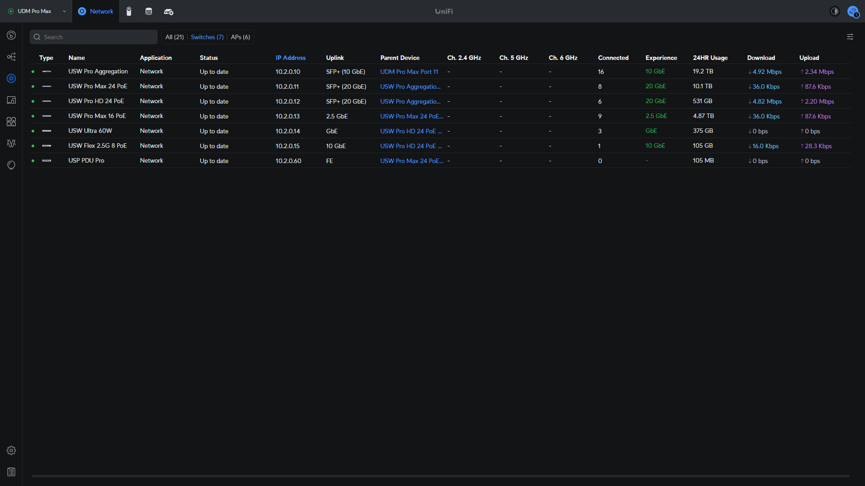Click IP address 10.2.0.10
The width and height of the screenshot is (865, 486).
(x=288, y=72)
